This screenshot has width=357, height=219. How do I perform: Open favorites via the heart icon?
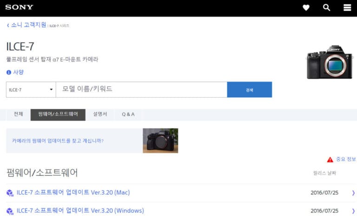click(306, 8)
